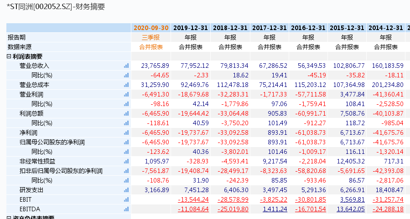Open EBIT 2018 link -28,578.99

(x=233, y=200)
